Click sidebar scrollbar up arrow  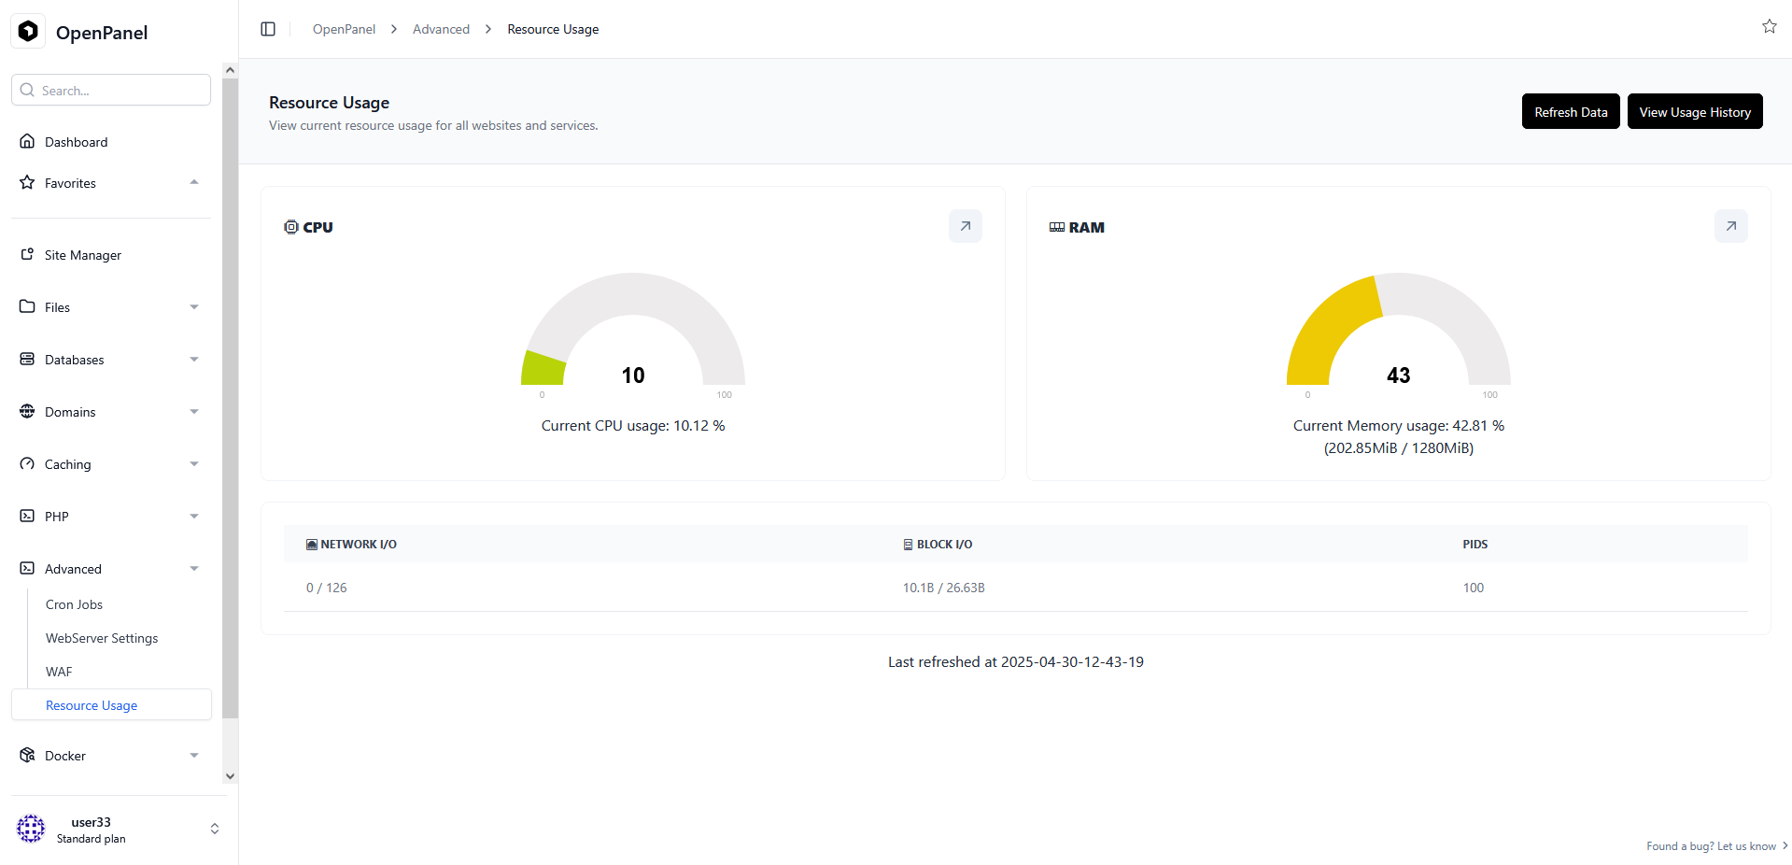pos(230,70)
